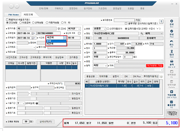The height and width of the screenshot is (131, 185).
Task: Select the 신규약품추가 radio button
Action: pos(108,29)
